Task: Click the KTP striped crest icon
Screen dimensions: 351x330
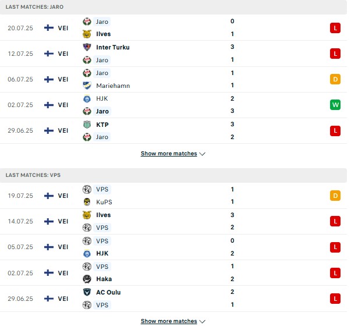Action: click(x=87, y=125)
